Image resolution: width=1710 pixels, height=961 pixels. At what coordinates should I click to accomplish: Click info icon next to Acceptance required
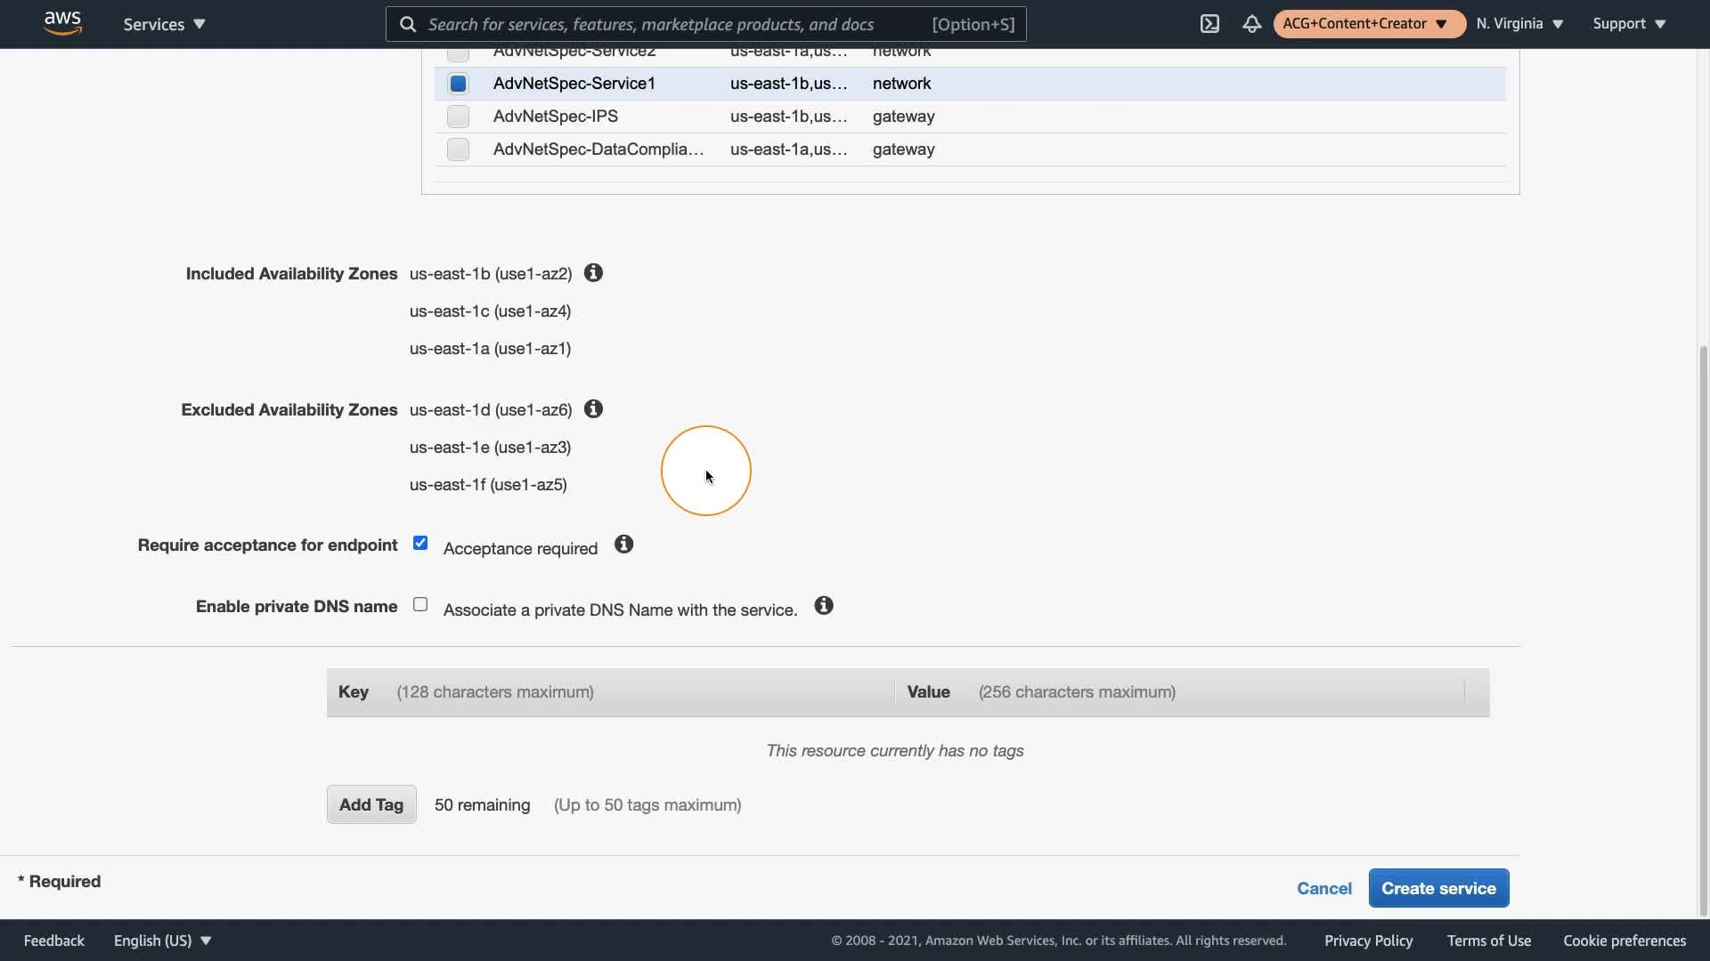tap(623, 545)
